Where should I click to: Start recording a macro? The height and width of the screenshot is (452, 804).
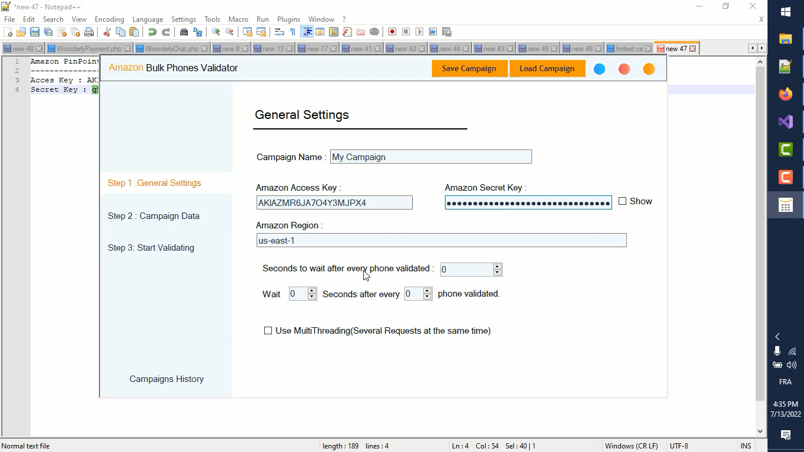pyautogui.click(x=391, y=31)
